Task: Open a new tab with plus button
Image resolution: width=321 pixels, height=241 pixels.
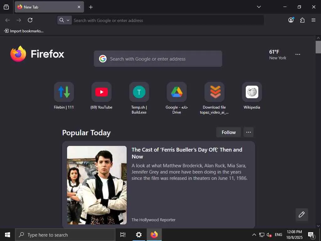Action: (x=91, y=7)
